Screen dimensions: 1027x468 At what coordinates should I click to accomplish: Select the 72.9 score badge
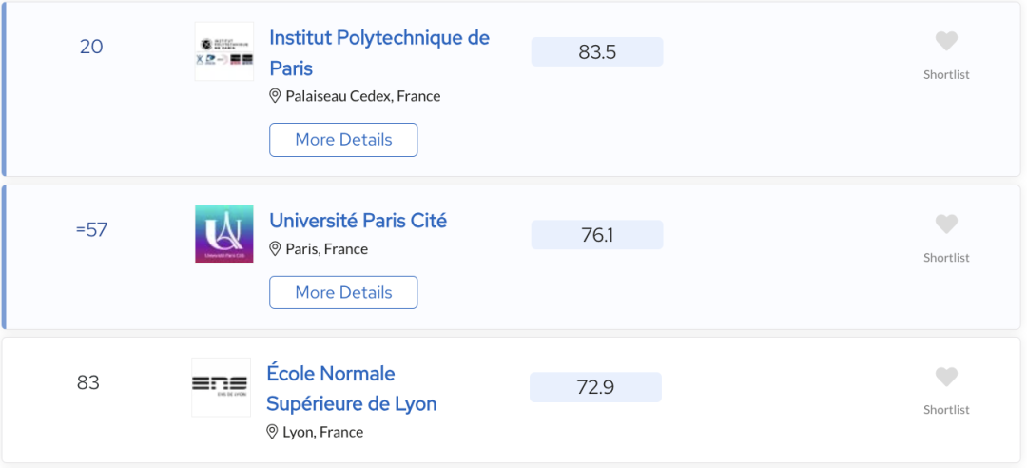[x=595, y=387]
